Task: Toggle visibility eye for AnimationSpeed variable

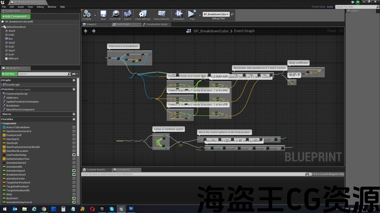Action: 74,171
